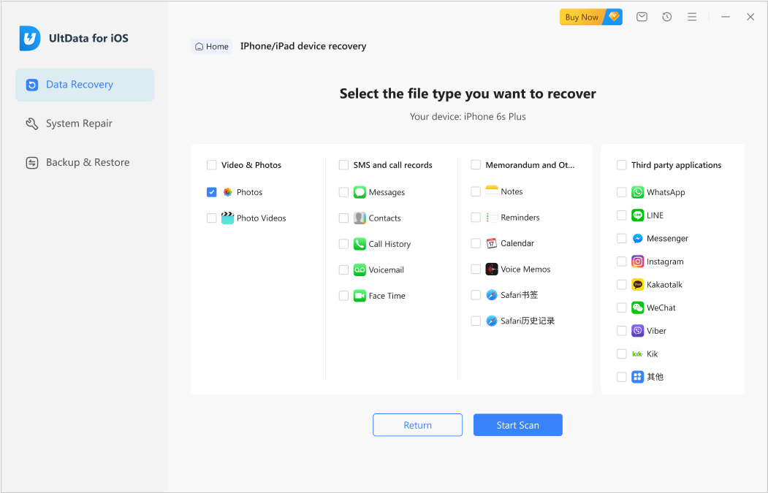Click the Instagram icon
Viewport: 768px width, 493px height.
637,261
